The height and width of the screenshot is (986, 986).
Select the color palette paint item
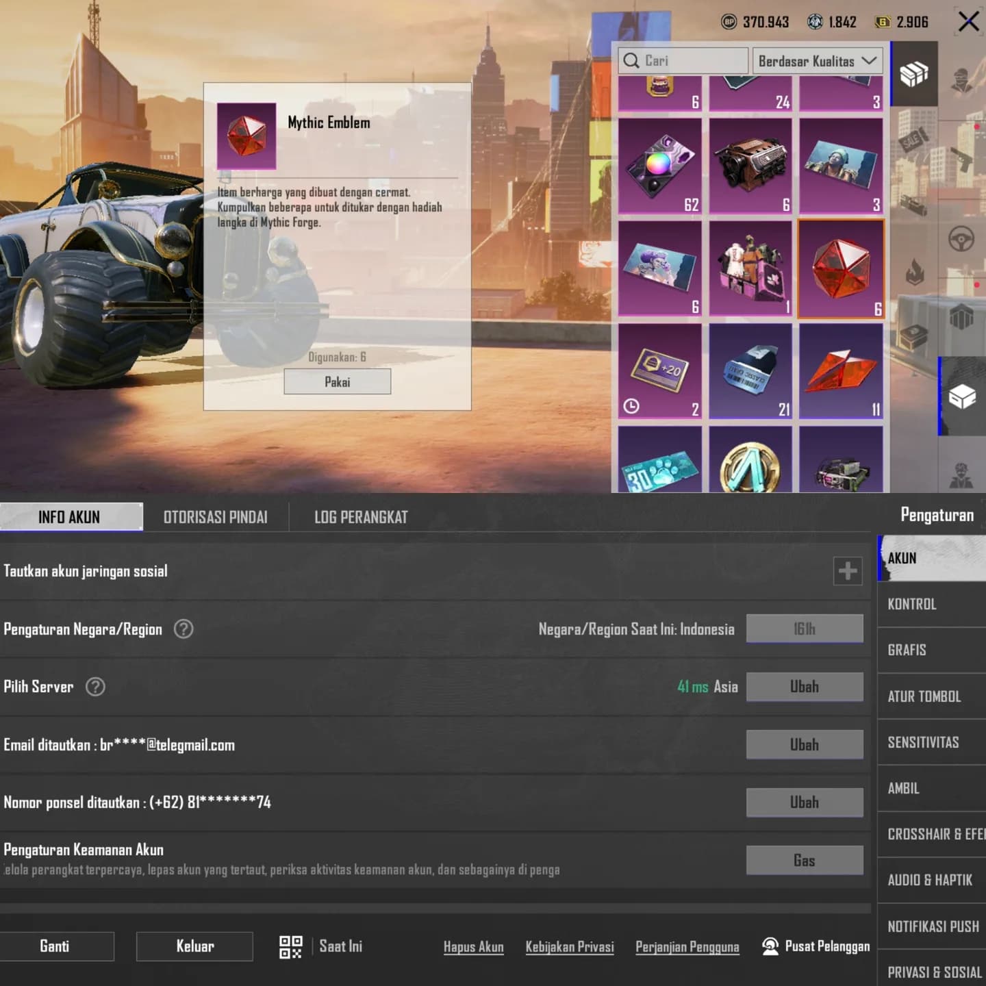tap(660, 166)
